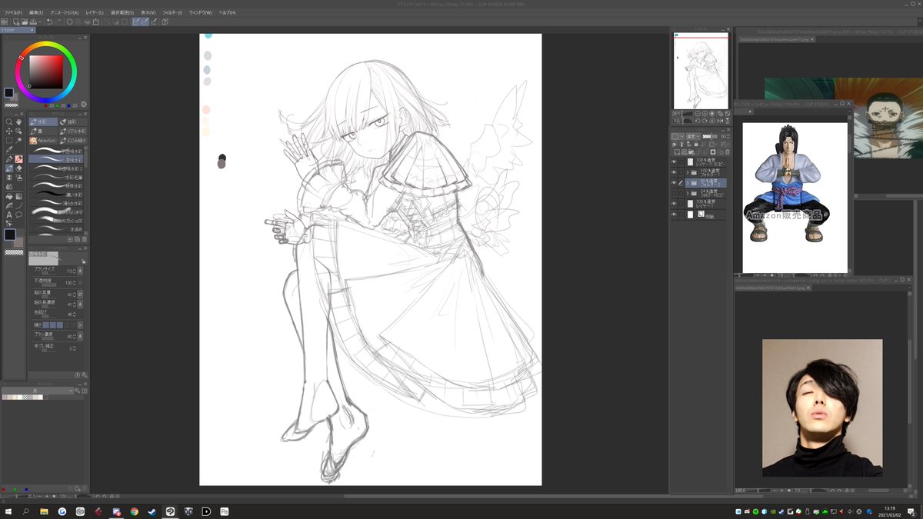Open the Edit menu
This screenshot has width=923, height=519.
point(36,13)
